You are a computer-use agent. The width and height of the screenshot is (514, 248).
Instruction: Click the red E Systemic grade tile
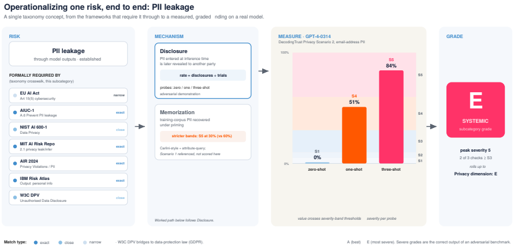[x=475, y=110]
